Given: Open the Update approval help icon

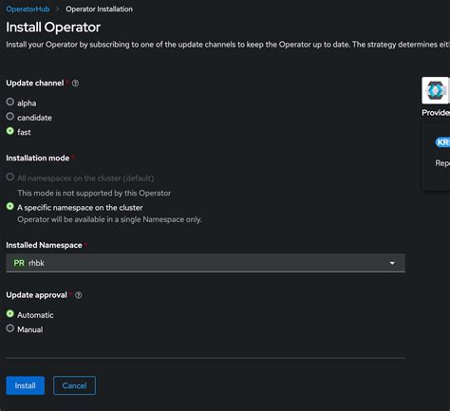Looking at the screenshot, I should tap(78, 295).
